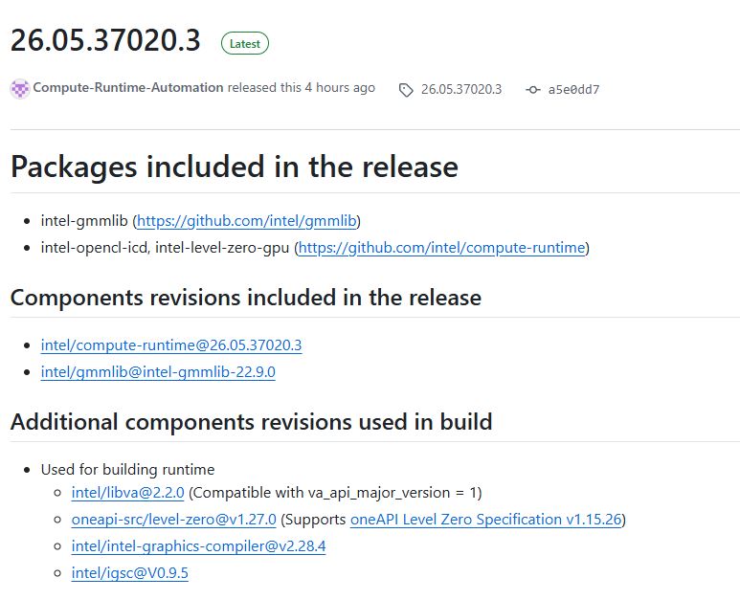
Task: Visit the intel/igsc@V0.9.5 link
Action: [x=129, y=573]
